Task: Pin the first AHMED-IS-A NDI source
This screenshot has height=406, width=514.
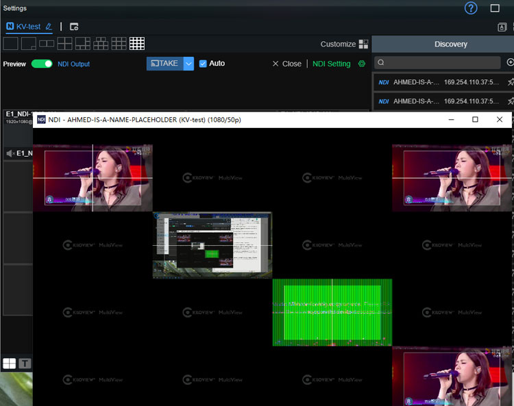Action: (x=511, y=82)
